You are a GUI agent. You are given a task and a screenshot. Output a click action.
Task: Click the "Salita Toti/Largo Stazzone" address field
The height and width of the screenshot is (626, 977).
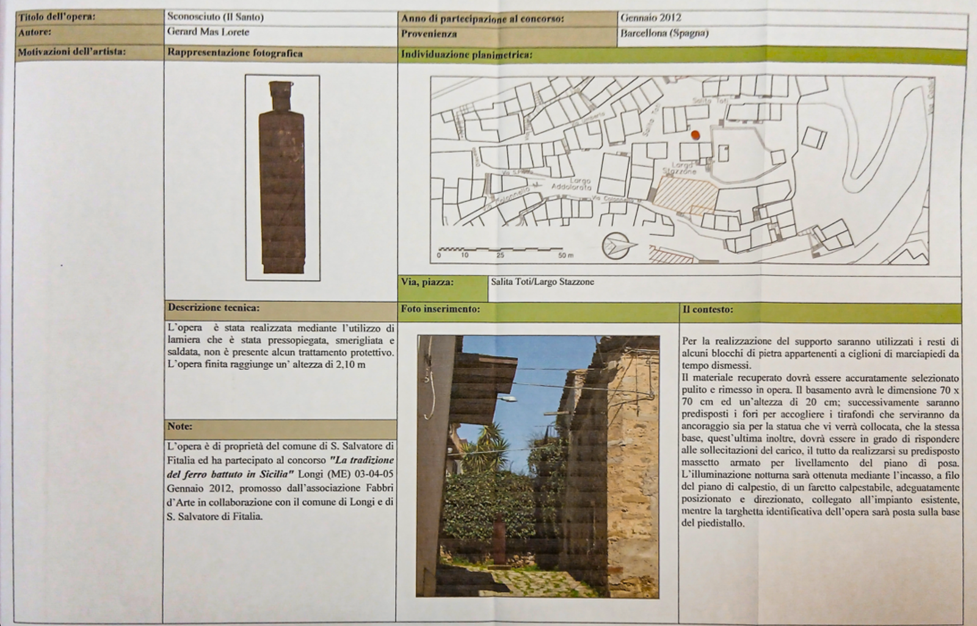pos(542,282)
